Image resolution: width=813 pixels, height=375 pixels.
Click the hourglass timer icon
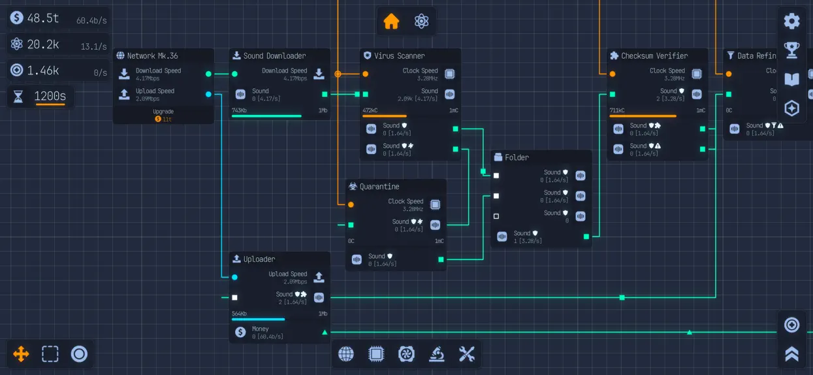(18, 97)
